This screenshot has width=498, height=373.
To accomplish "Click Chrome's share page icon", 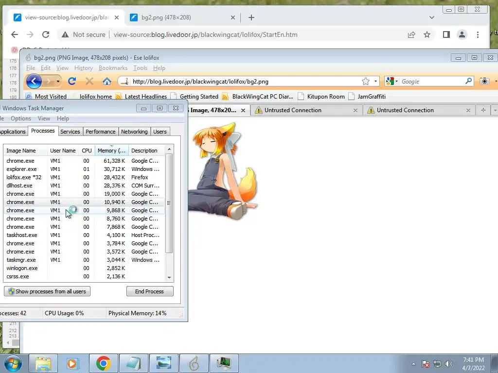I will coord(411,34).
